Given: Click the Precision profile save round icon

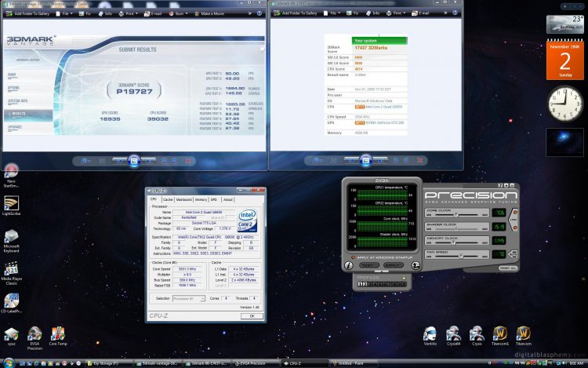Looking at the screenshot, I should coord(416,265).
